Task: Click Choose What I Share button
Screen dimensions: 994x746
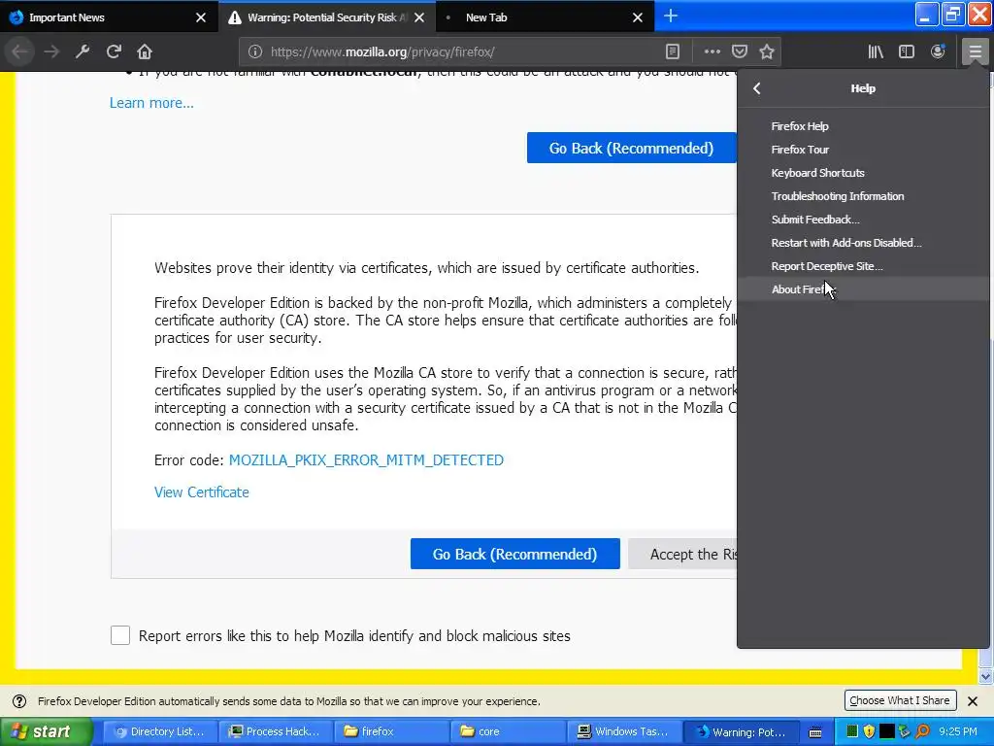Action: (x=900, y=700)
